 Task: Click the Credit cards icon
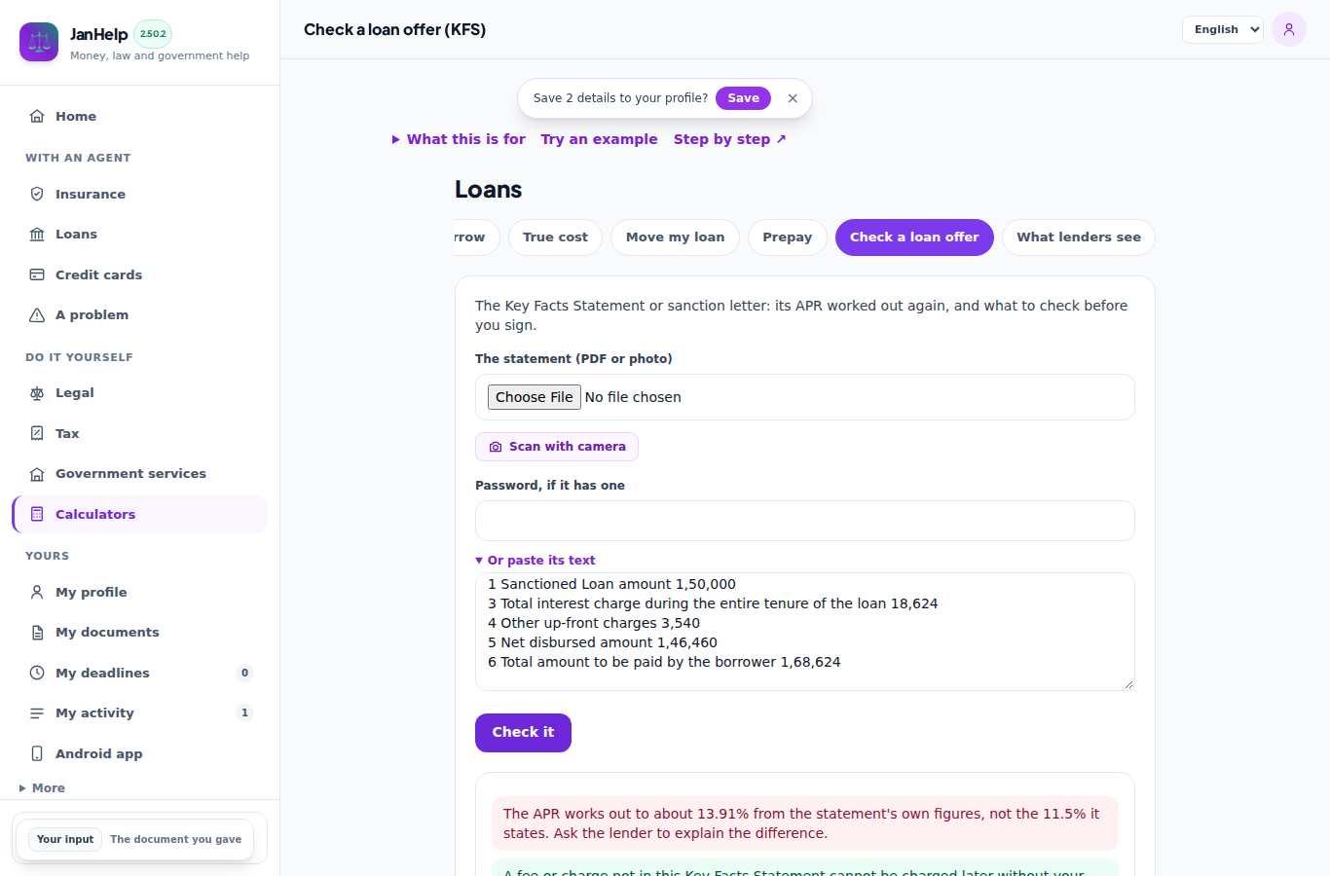(x=37, y=274)
